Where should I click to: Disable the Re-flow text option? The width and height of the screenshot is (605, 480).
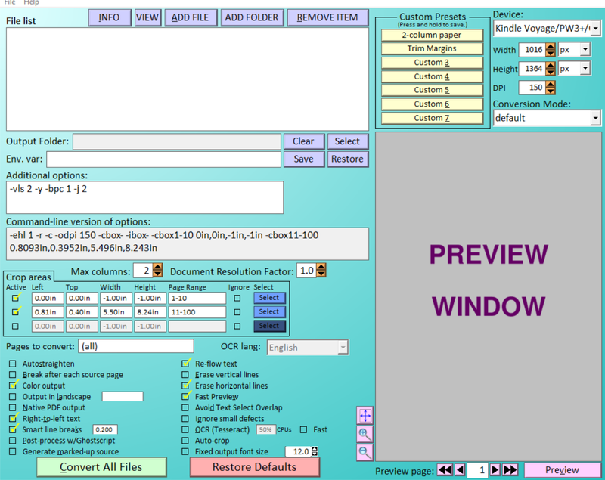pos(185,364)
